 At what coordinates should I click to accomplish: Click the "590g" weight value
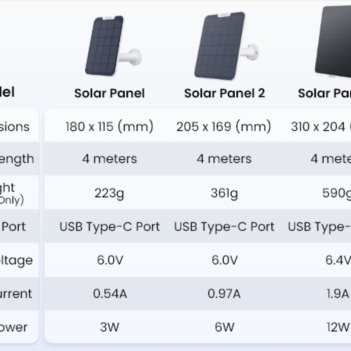pos(337,193)
